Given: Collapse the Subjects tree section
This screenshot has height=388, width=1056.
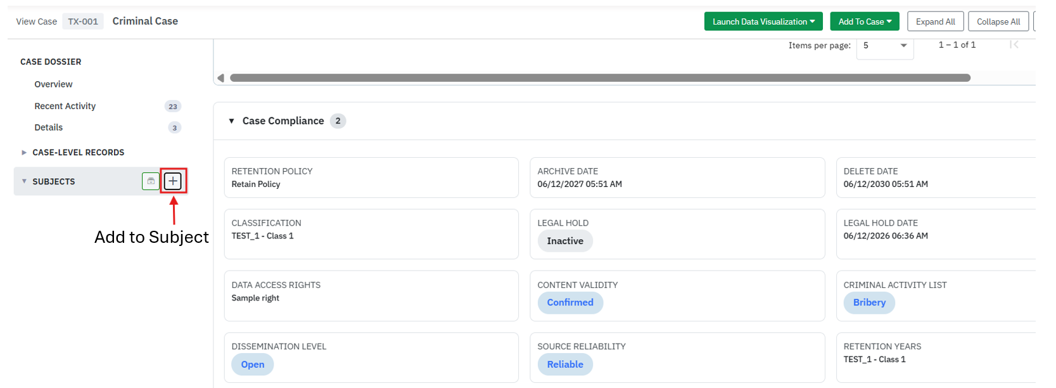Looking at the screenshot, I should 24,181.
